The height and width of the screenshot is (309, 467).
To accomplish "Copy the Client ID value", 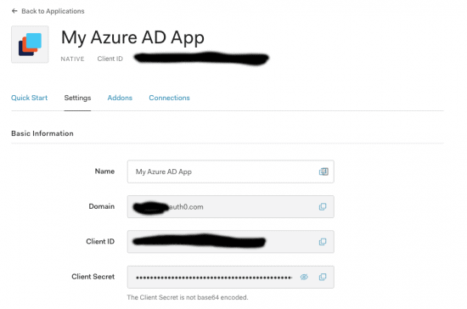I will coord(323,242).
